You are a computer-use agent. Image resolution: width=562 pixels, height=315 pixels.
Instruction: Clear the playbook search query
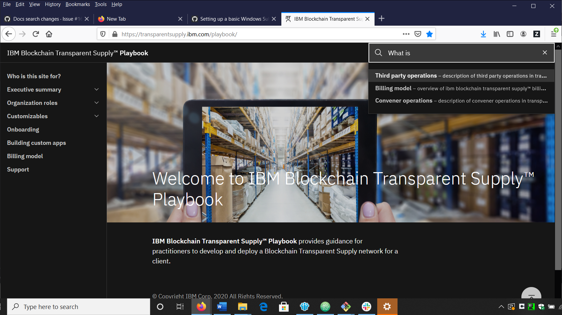pos(545,53)
